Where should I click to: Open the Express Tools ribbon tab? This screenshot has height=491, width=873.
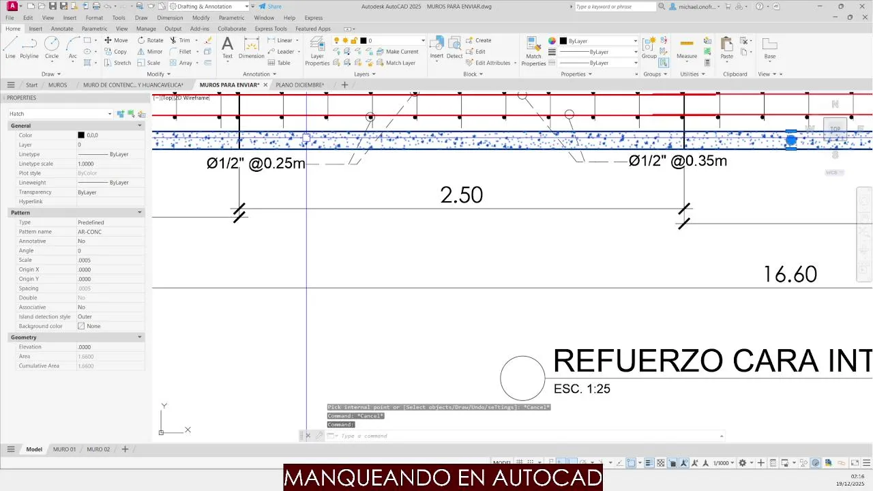coord(271,29)
